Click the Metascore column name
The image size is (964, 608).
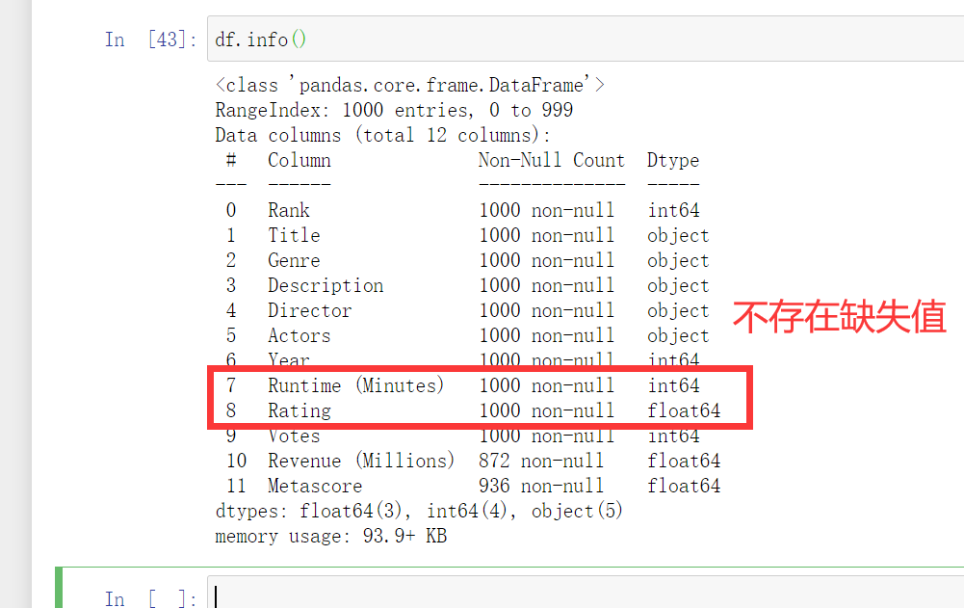[315, 487]
